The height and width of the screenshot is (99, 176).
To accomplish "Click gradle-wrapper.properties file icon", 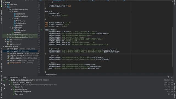I will click(8, 53).
